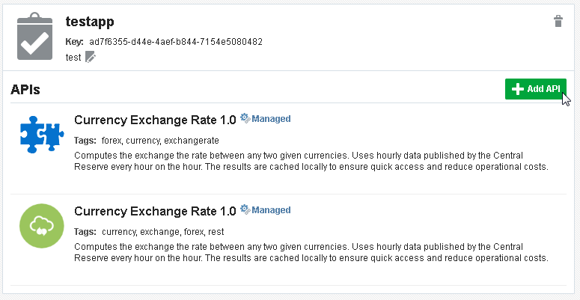Click the application key value text

point(176,41)
